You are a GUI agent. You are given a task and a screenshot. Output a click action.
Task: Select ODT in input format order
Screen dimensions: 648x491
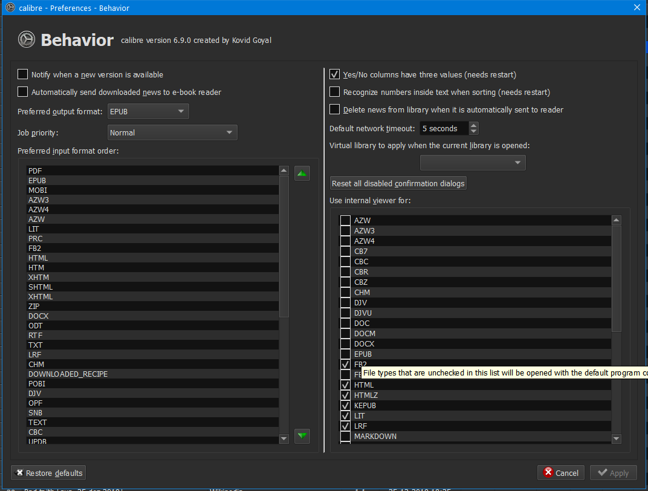tap(152, 326)
